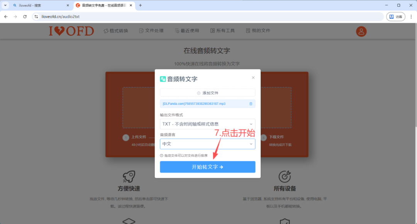Image resolution: width=417 pixels, height=224 pixels.
Task: Click the I♥OFD site logo
Action: (x=71, y=31)
